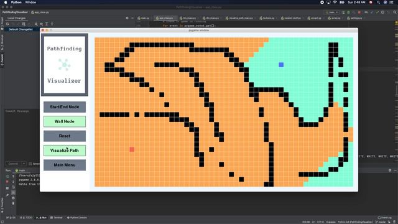Open the bfs_class.py editor tab
398x224 pixels.
[x=188, y=18]
